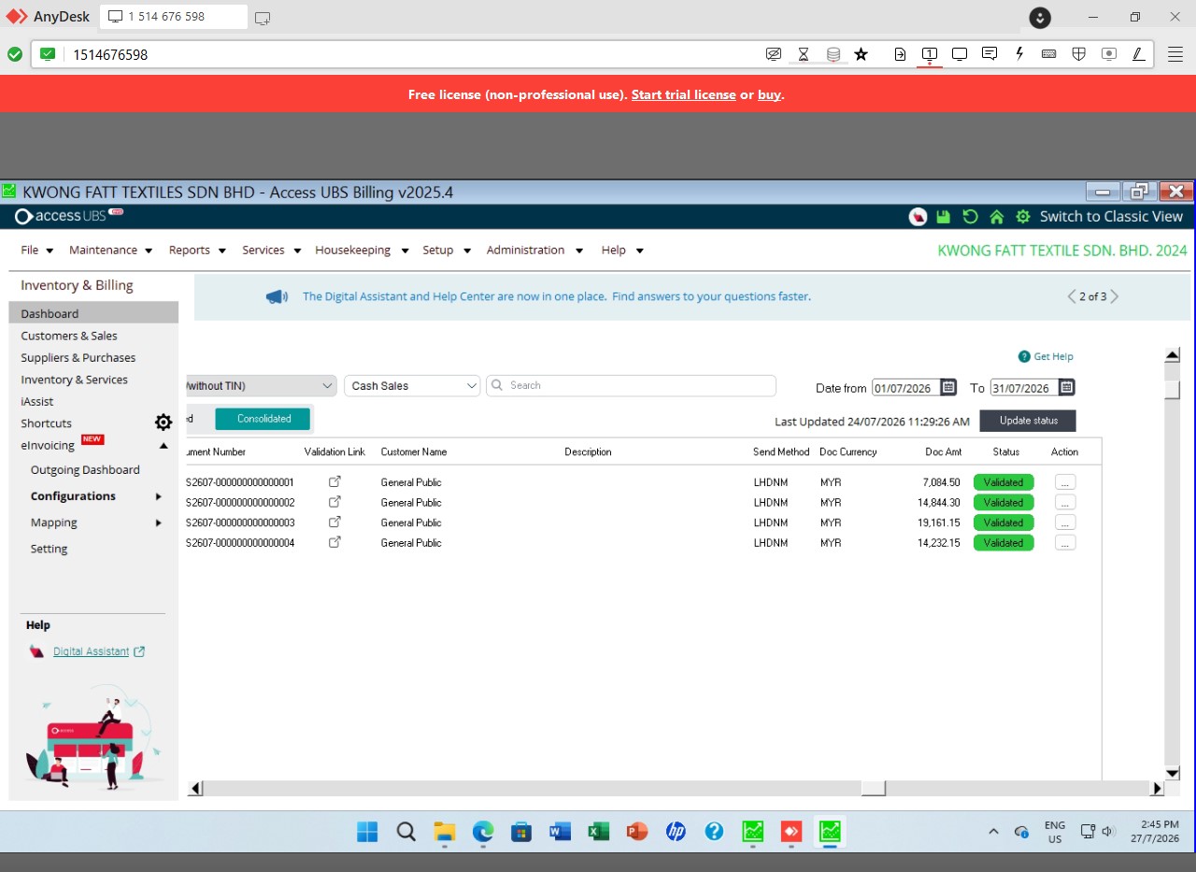
Task: Open AnyDesk permissions shield icon
Action: 1078,54
